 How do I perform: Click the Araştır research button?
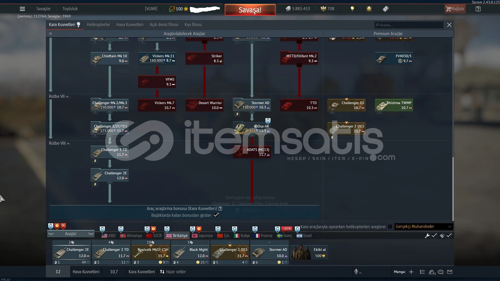click(x=71, y=234)
